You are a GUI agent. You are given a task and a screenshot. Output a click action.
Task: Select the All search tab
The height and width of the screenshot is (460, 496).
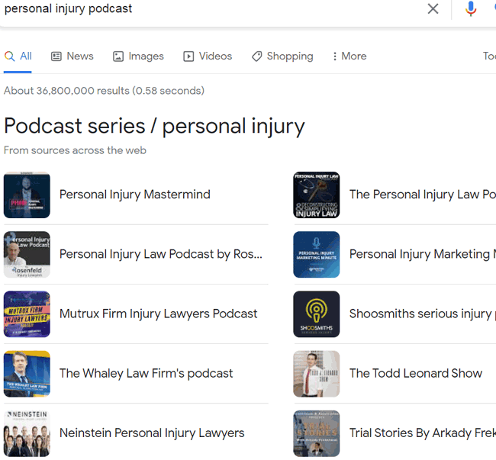click(x=18, y=56)
